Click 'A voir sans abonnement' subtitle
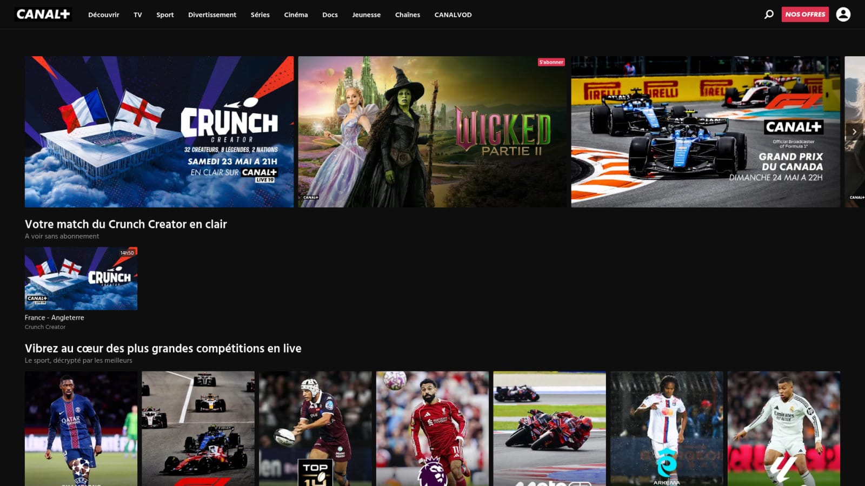 pos(62,236)
